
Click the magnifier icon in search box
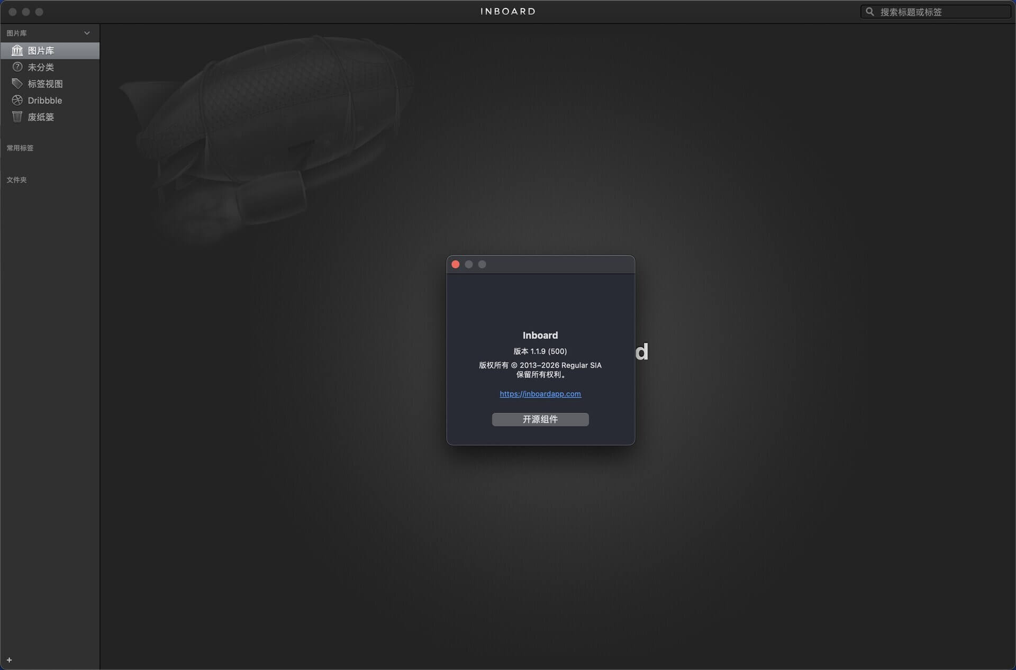pos(869,12)
